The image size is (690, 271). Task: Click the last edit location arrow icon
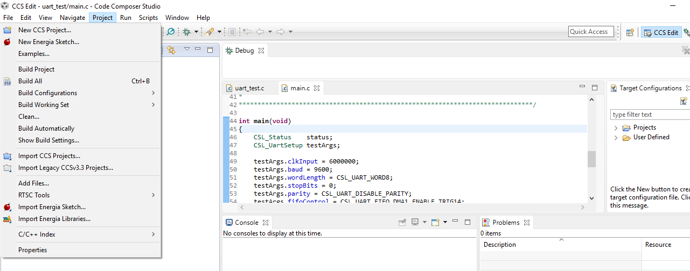point(247,32)
